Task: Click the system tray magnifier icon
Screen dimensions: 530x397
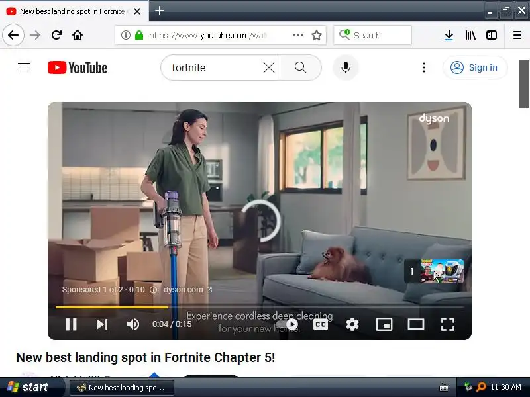Action: [x=480, y=387]
